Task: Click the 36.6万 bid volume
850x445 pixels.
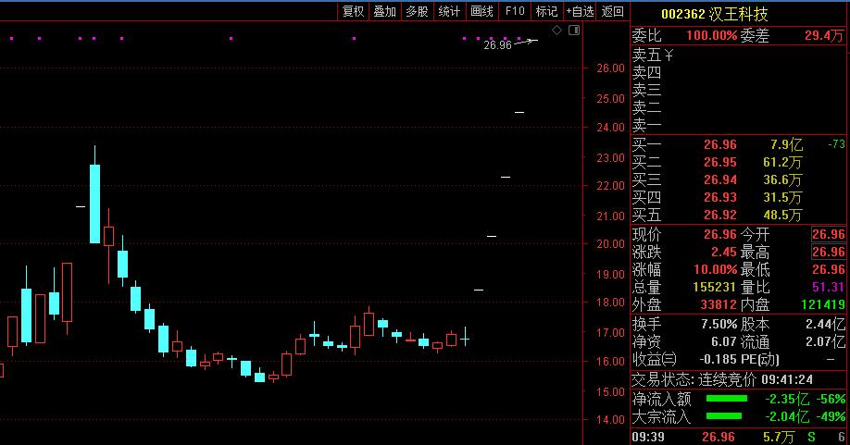Action: pyautogui.click(x=782, y=179)
